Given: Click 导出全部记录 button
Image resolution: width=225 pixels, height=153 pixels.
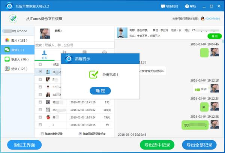Looking at the screenshot, I should pyautogui.click(x=199, y=145).
